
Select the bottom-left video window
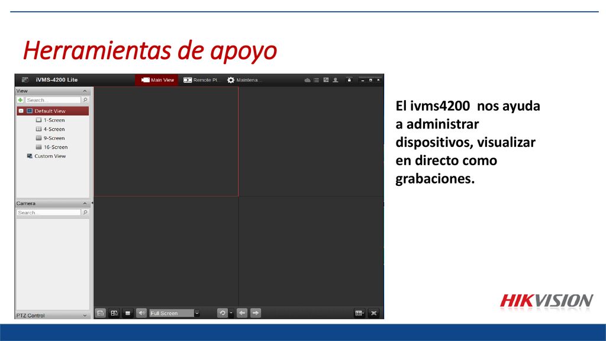(x=166, y=251)
